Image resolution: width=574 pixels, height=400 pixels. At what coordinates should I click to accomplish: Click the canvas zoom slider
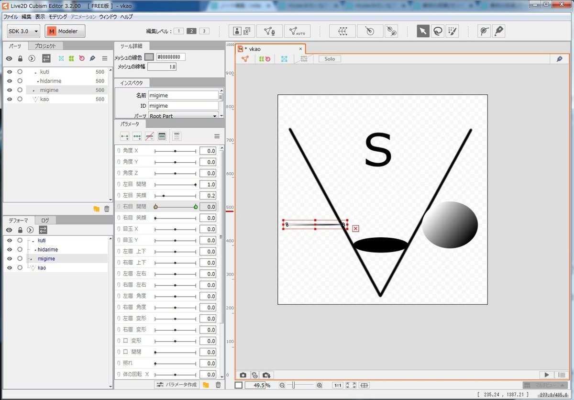[x=301, y=385]
